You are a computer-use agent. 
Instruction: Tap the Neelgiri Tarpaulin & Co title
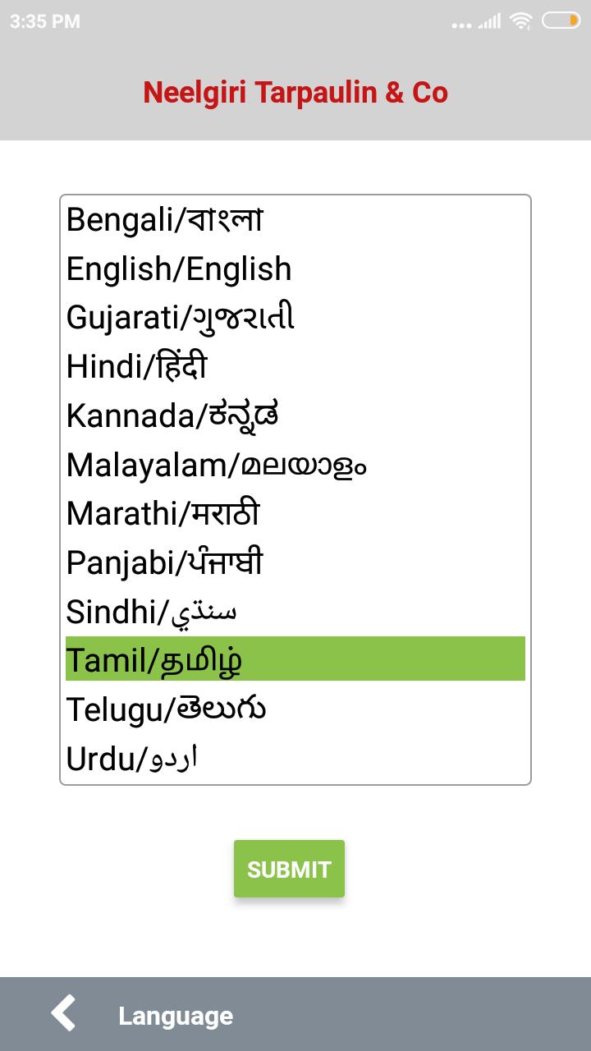pyautogui.click(x=295, y=93)
